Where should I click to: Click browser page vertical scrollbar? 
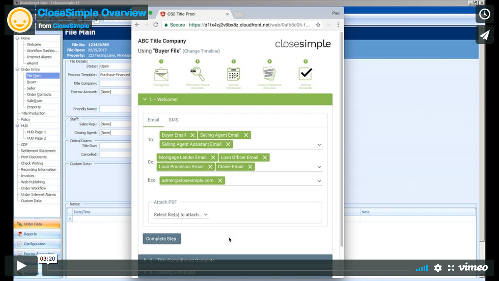[x=342, y=139]
